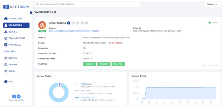Click the Validators person icon

click(6, 25)
